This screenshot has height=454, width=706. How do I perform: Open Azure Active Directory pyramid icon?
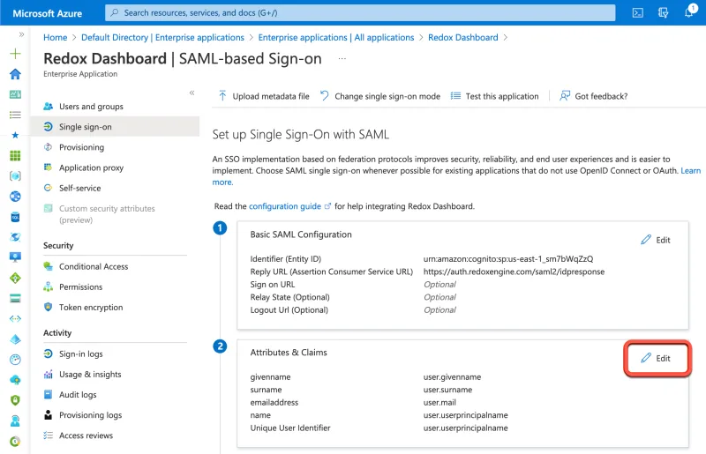(15, 339)
